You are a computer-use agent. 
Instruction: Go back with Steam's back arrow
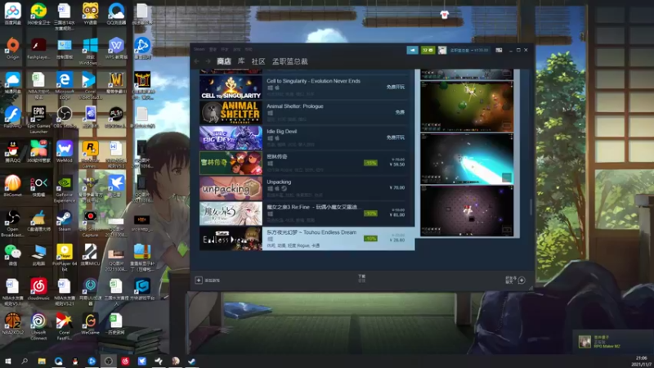[196, 61]
